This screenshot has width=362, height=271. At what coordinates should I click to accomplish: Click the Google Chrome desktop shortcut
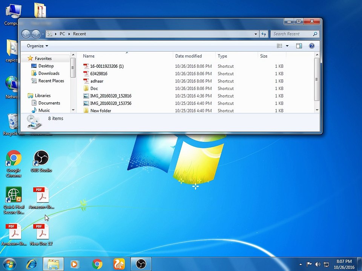[14, 164]
